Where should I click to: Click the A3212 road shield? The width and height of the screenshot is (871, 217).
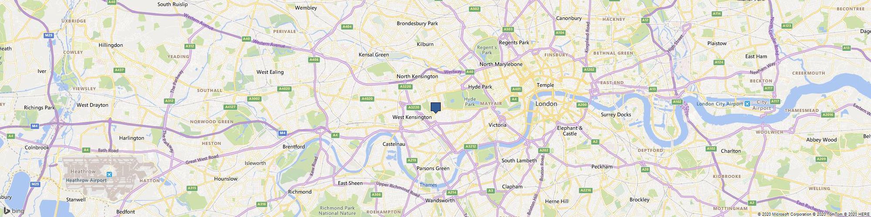pos(471,146)
